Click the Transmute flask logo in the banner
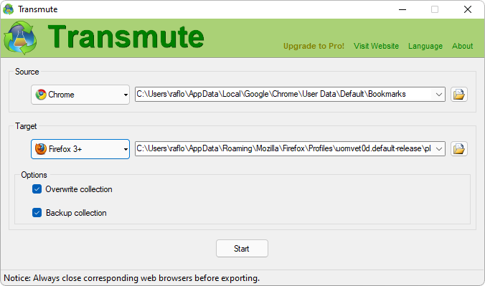This screenshot has width=485, height=286. (x=20, y=38)
